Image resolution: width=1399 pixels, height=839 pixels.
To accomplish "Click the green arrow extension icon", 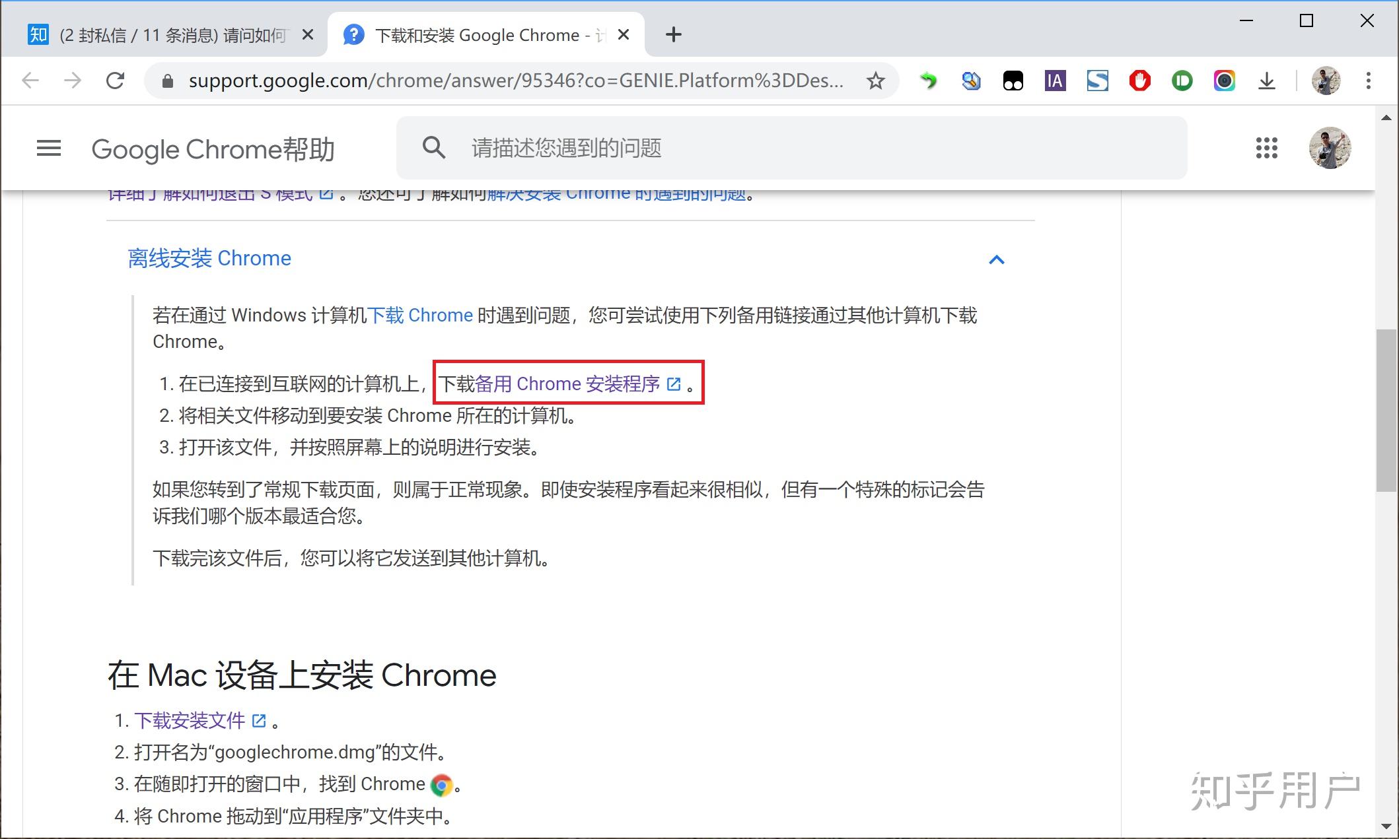I will pyautogui.click(x=929, y=81).
